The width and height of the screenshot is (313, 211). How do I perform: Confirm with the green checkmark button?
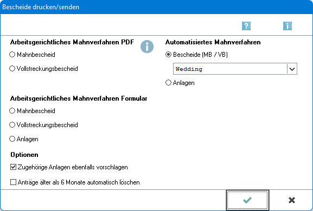click(247, 200)
